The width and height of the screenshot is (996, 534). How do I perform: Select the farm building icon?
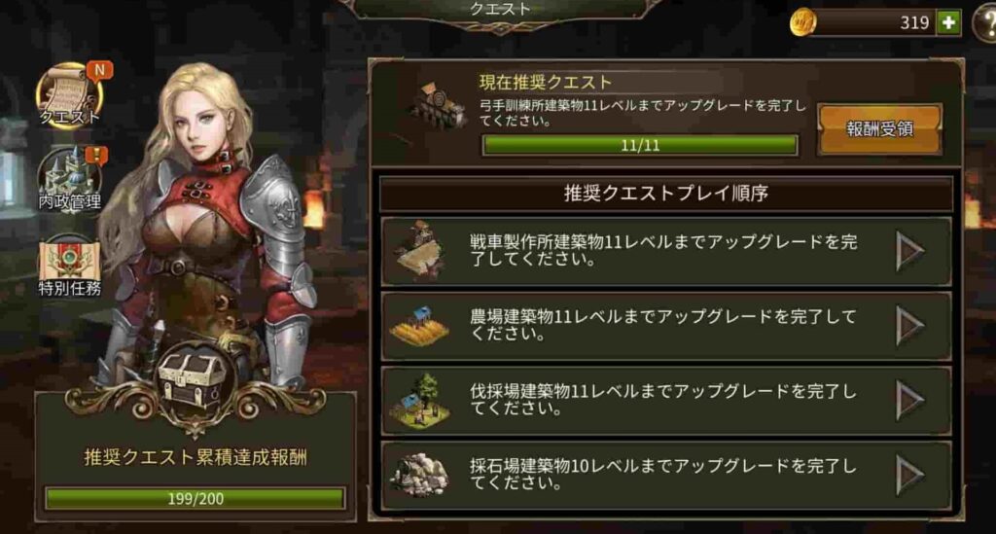coord(419,326)
